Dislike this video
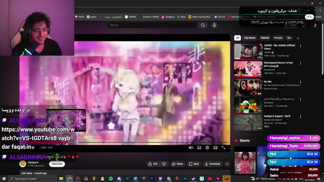Screen dimensions: 324x182 [x=164, y=164]
